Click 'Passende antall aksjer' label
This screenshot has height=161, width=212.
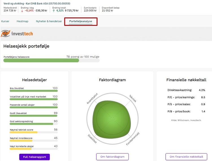click(x=22, y=105)
